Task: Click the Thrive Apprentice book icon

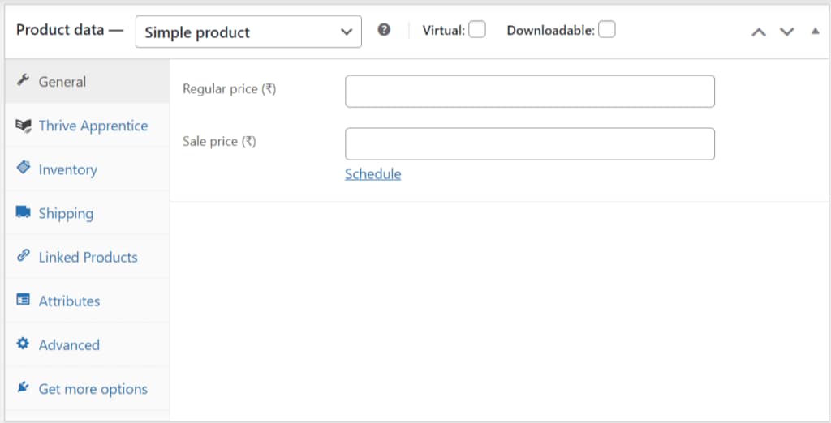Action: pos(24,125)
